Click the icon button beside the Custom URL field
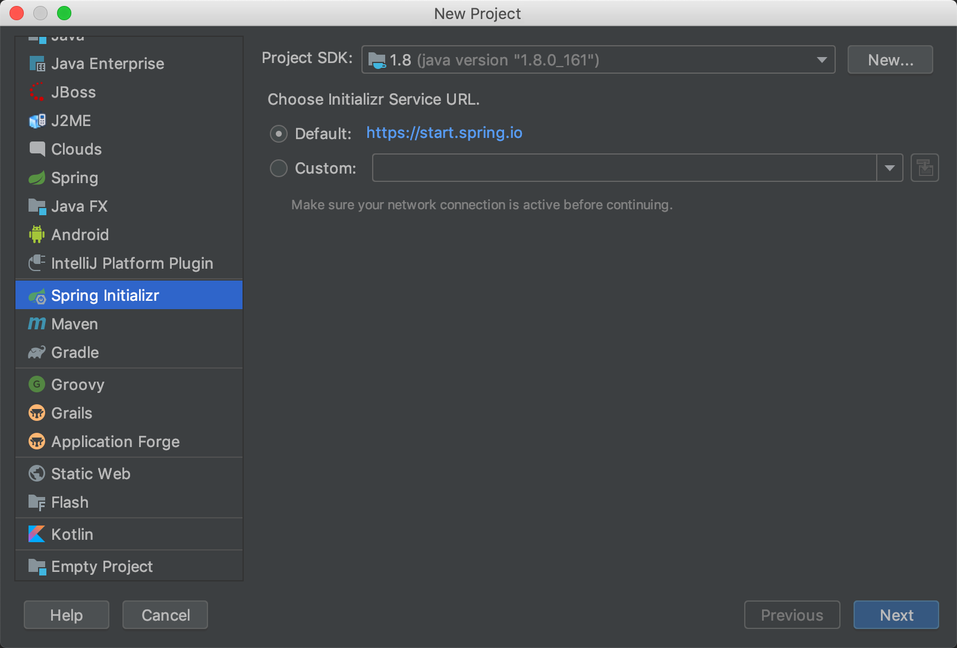957x648 pixels. [924, 168]
